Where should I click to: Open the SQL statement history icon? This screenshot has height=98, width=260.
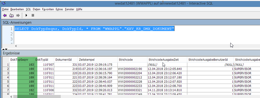[x=11, y=15]
